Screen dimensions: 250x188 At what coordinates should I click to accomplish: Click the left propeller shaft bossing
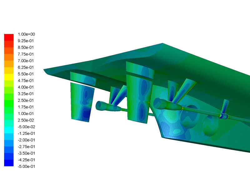108,106
